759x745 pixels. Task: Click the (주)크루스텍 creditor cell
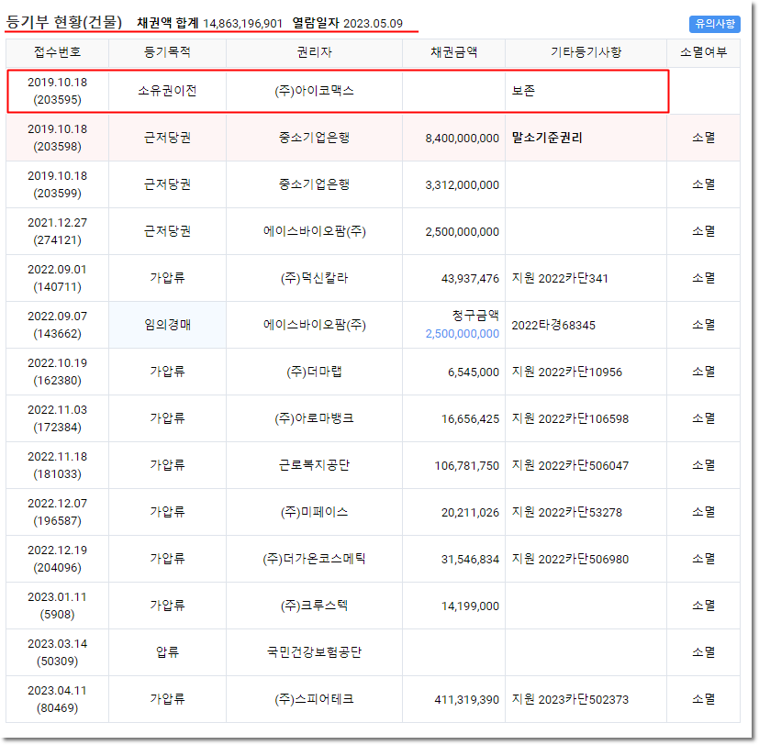[x=314, y=606]
